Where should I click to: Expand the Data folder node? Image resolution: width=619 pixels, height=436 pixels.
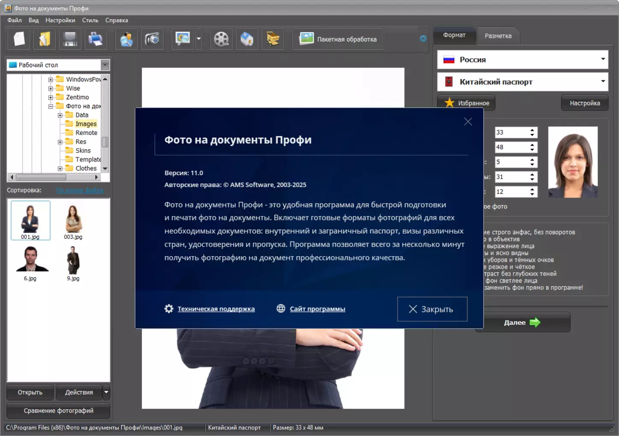60,115
